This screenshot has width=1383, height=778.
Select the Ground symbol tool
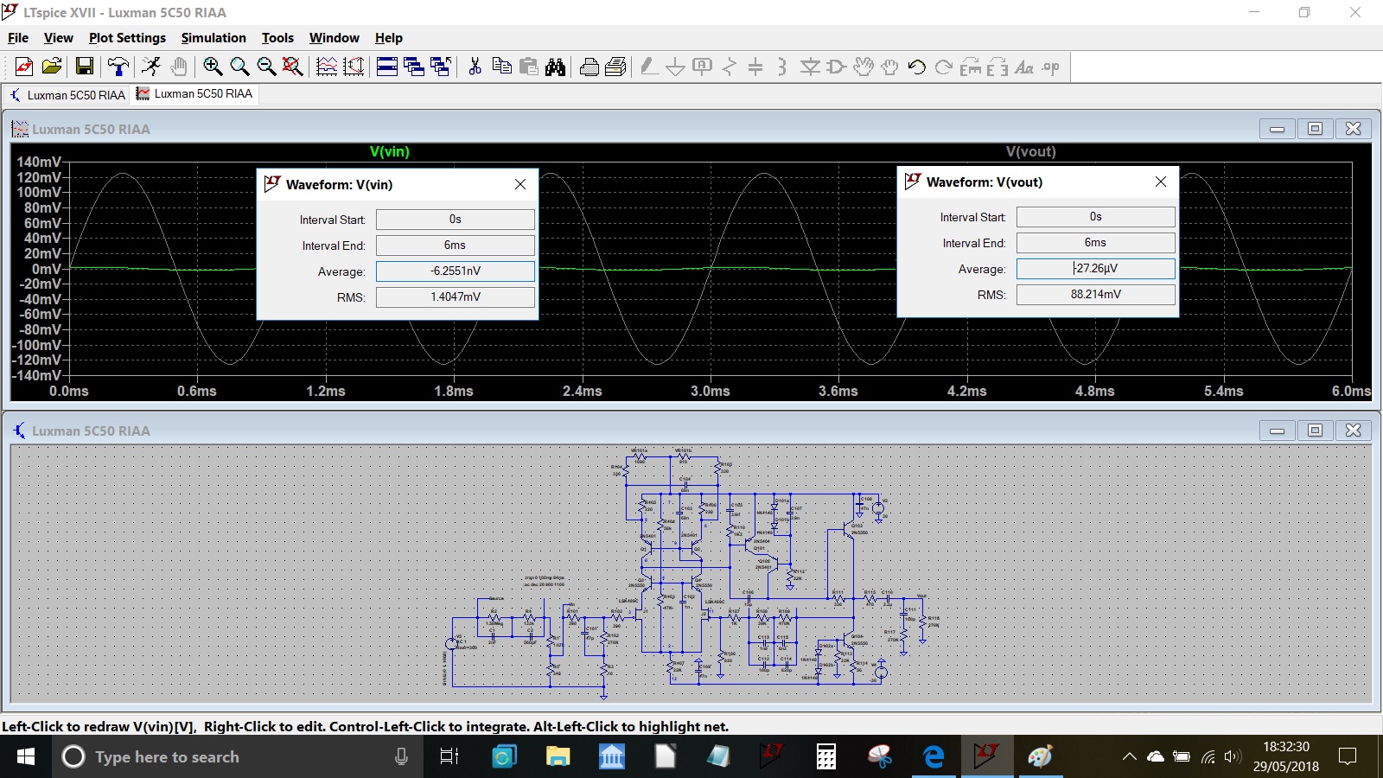coord(676,67)
